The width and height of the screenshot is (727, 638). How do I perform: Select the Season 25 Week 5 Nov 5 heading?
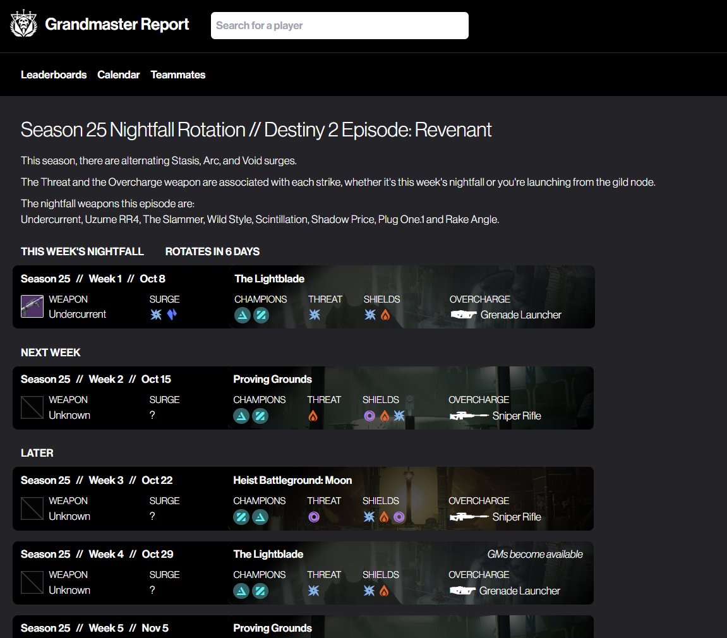[95, 629]
